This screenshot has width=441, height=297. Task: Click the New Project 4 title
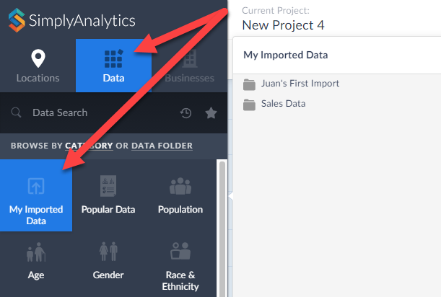point(283,25)
